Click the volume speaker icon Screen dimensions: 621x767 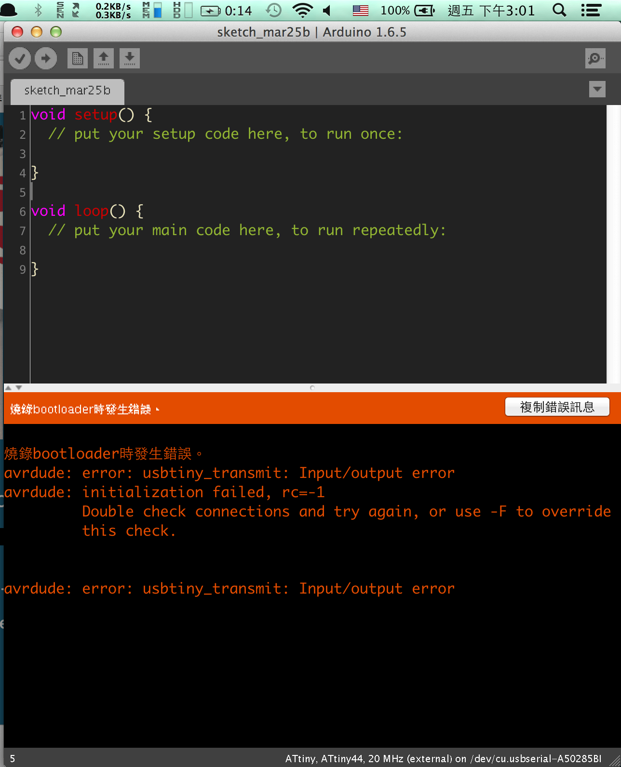coord(327,10)
